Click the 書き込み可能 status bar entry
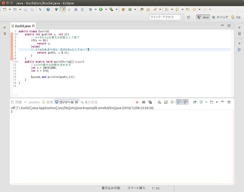 (111, 188)
